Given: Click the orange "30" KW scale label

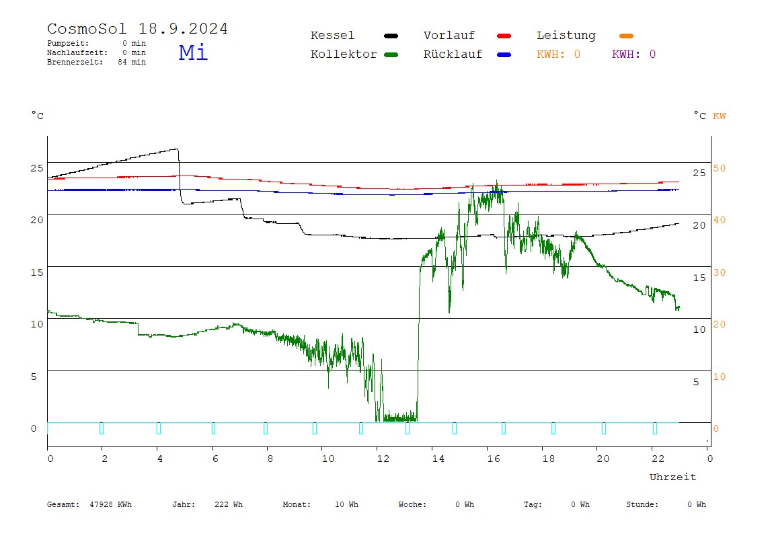Looking at the screenshot, I should coord(720,272).
